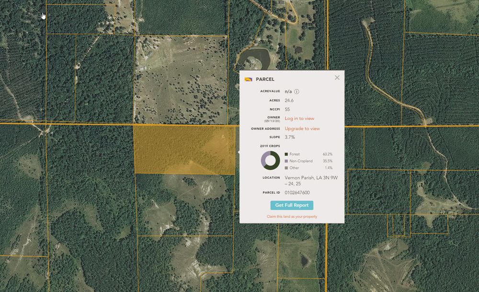The image size is (479, 292).
Task: Click the Parcel ID number 0102647600
Action: (297, 193)
